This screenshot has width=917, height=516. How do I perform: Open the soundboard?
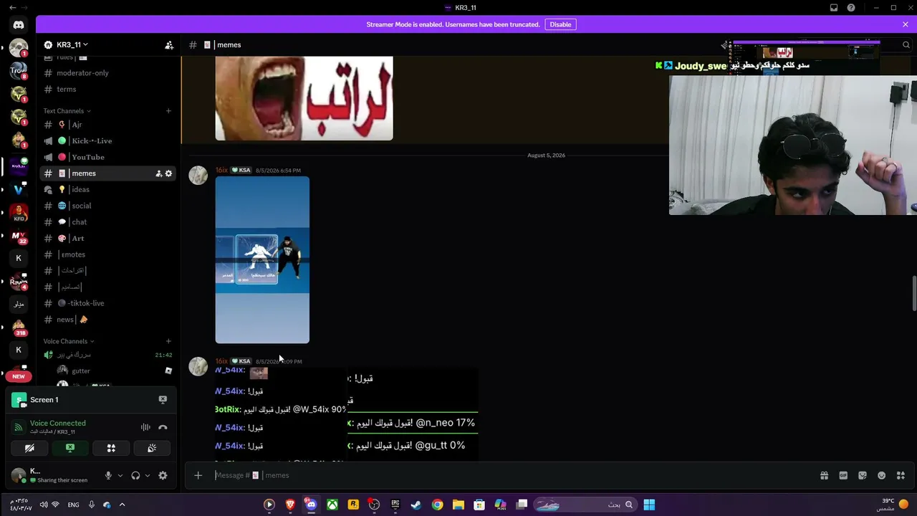click(152, 448)
